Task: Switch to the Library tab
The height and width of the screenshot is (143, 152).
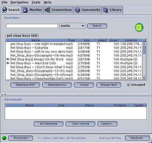Action: [x=112, y=10]
